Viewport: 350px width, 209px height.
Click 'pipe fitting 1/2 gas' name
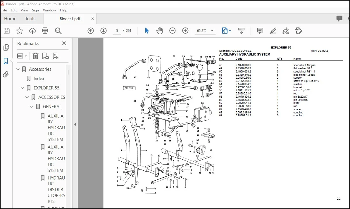pyautogui.click(x=304, y=75)
